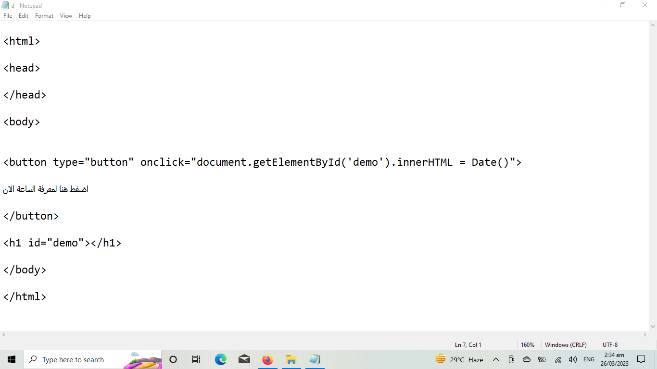Click the Cortana circle icon
This screenshot has width=657, height=369.
click(173, 359)
